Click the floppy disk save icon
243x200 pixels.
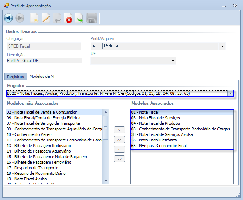(x=91, y=18)
